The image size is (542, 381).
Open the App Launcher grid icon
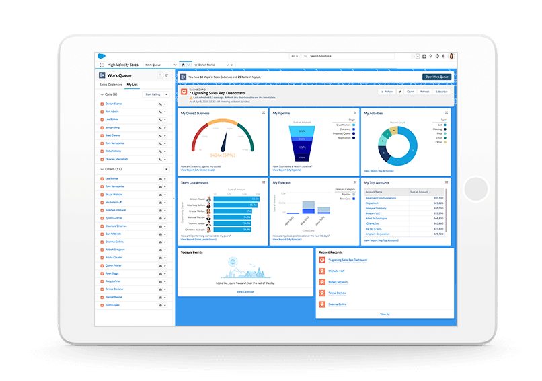(102, 65)
